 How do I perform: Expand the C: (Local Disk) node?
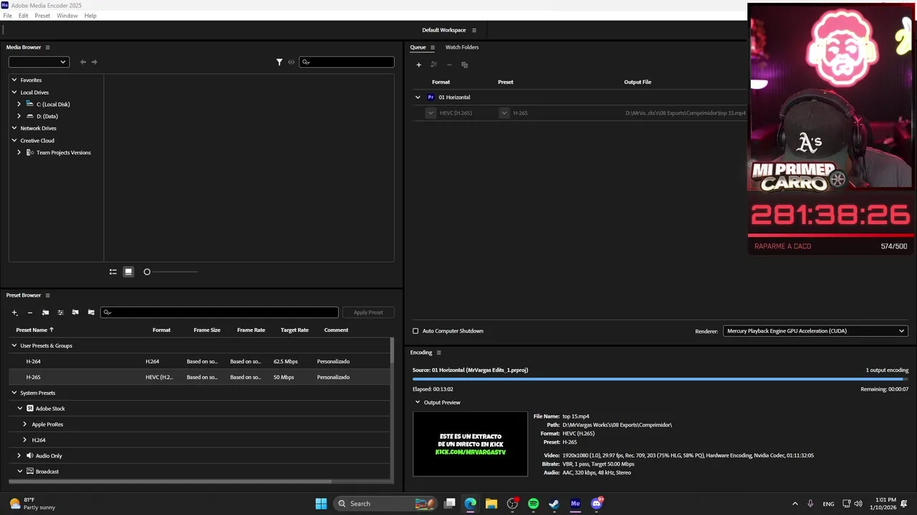tap(19, 104)
